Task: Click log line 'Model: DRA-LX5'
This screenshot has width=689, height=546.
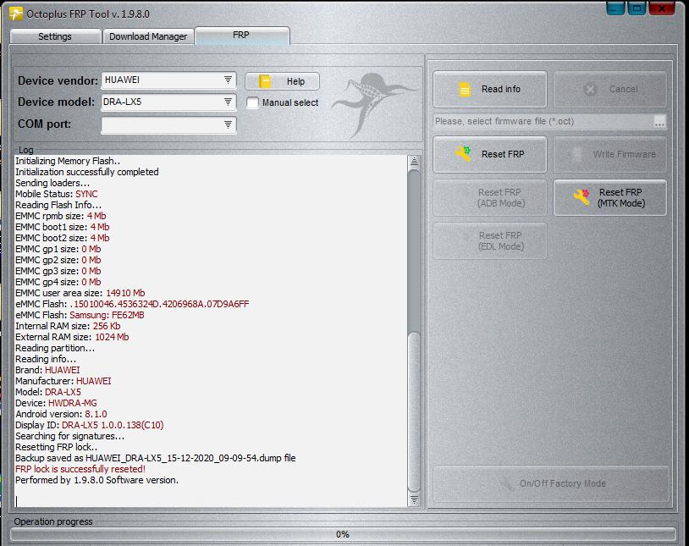Action: [48, 392]
